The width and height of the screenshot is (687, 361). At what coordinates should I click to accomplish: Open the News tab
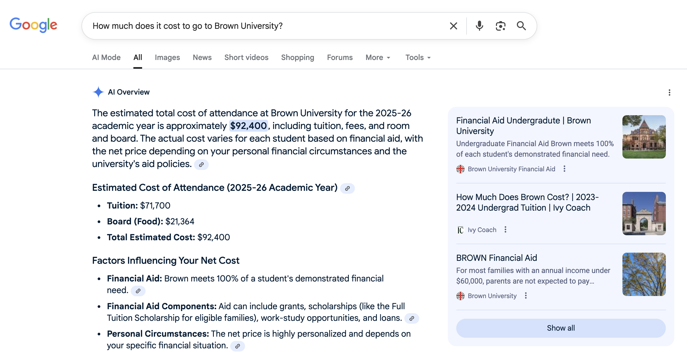pyautogui.click(x=202, y=57)
